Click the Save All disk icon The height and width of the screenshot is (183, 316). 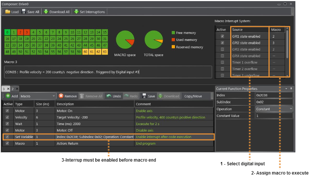[x=24, y=12]
